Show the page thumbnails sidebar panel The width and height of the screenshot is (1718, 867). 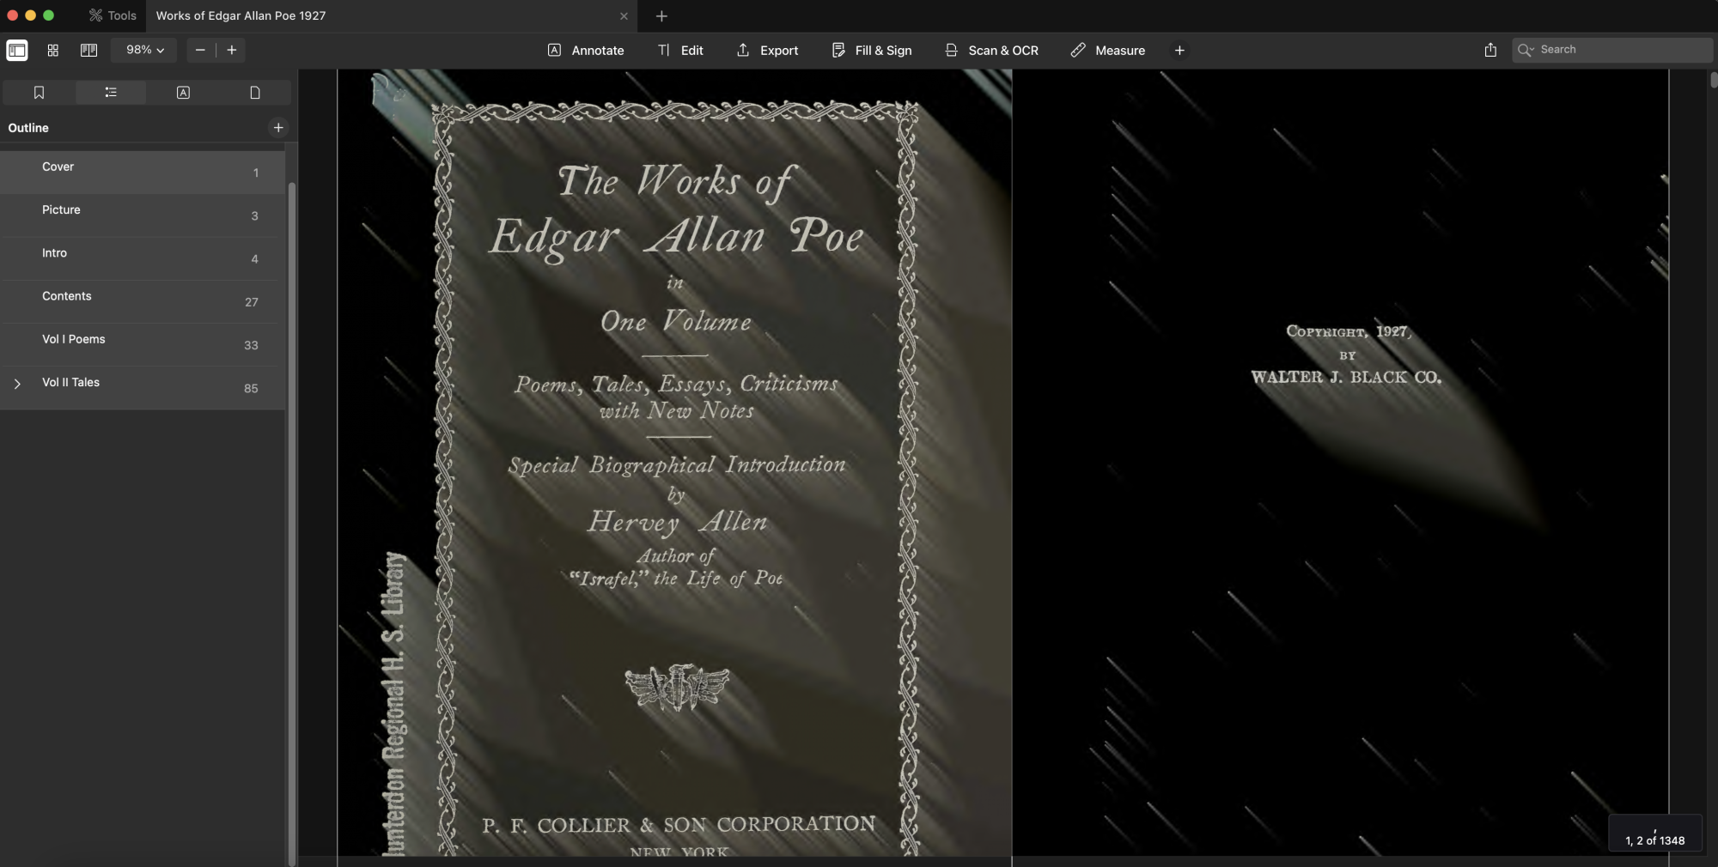[255, 93]
